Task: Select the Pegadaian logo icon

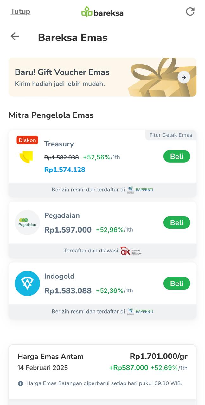Action: click(27, 222)
